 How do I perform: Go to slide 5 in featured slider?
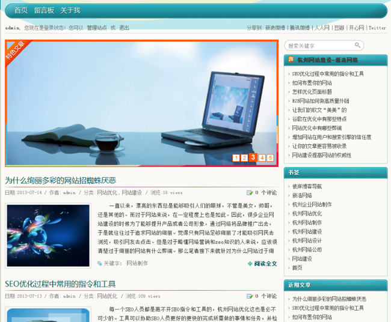(270, 158)
